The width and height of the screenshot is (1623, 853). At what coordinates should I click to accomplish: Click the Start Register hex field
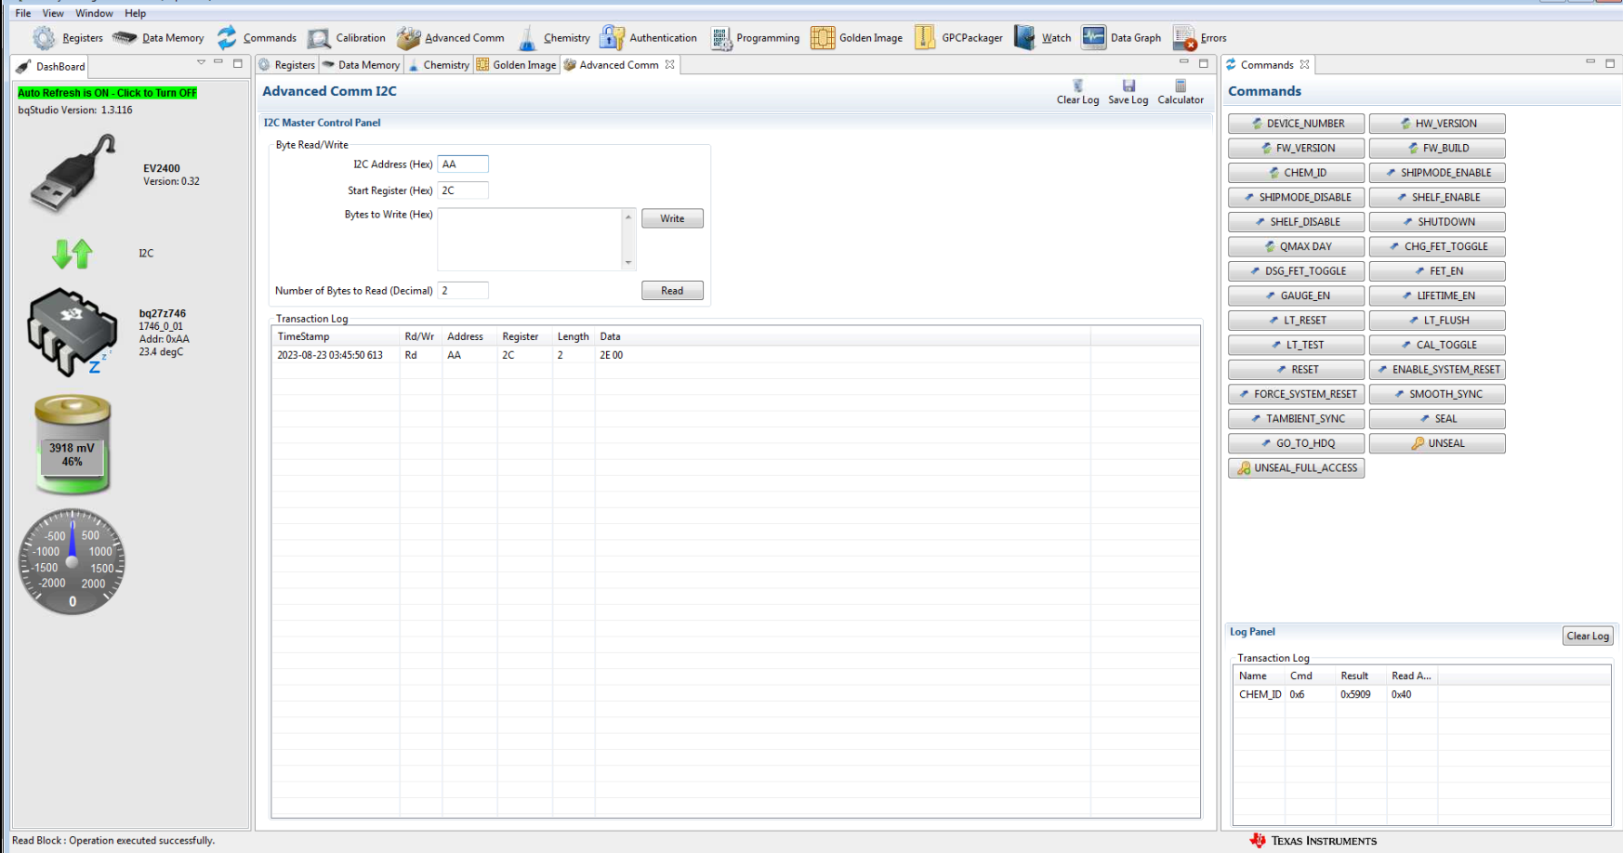click(x=462, y=190)
